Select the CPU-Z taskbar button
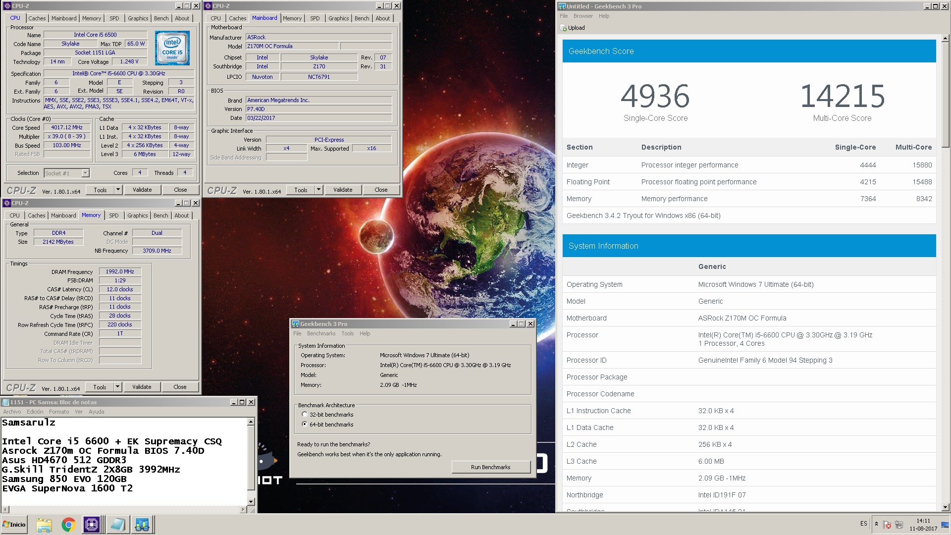This screenshot has height=535, width=951. 92,525
